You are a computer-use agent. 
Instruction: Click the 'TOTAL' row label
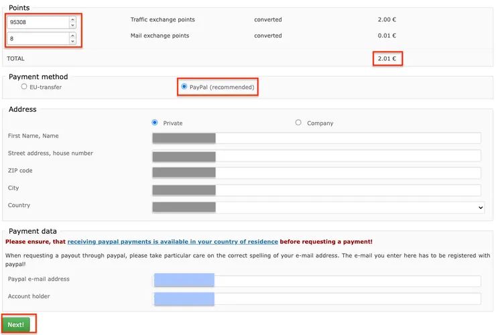15,58
